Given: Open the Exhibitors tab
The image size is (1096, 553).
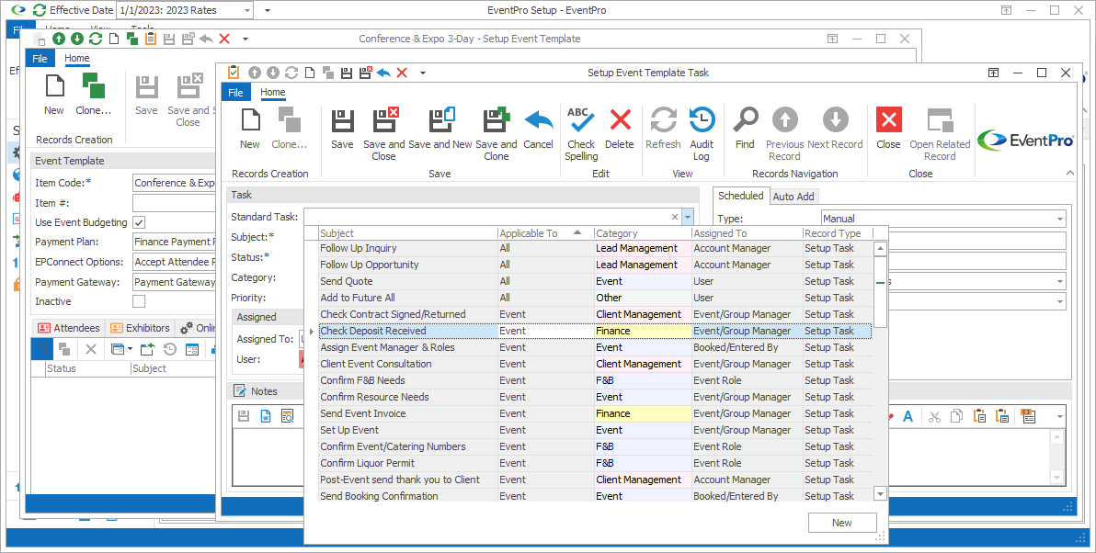Looking at the screenshot, I should (x=139, y=327).
